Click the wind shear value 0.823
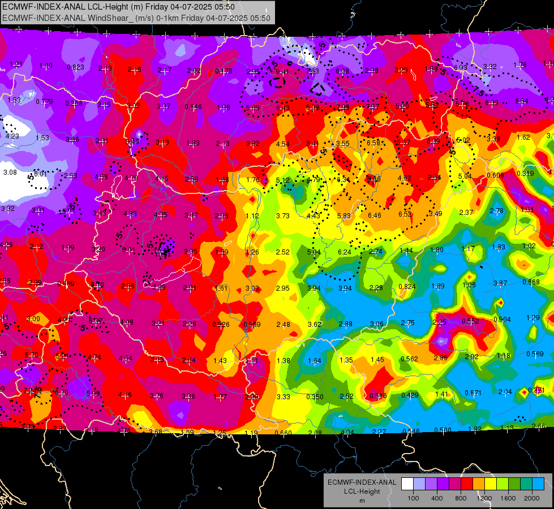554x509 pixels. pos(76,67)
